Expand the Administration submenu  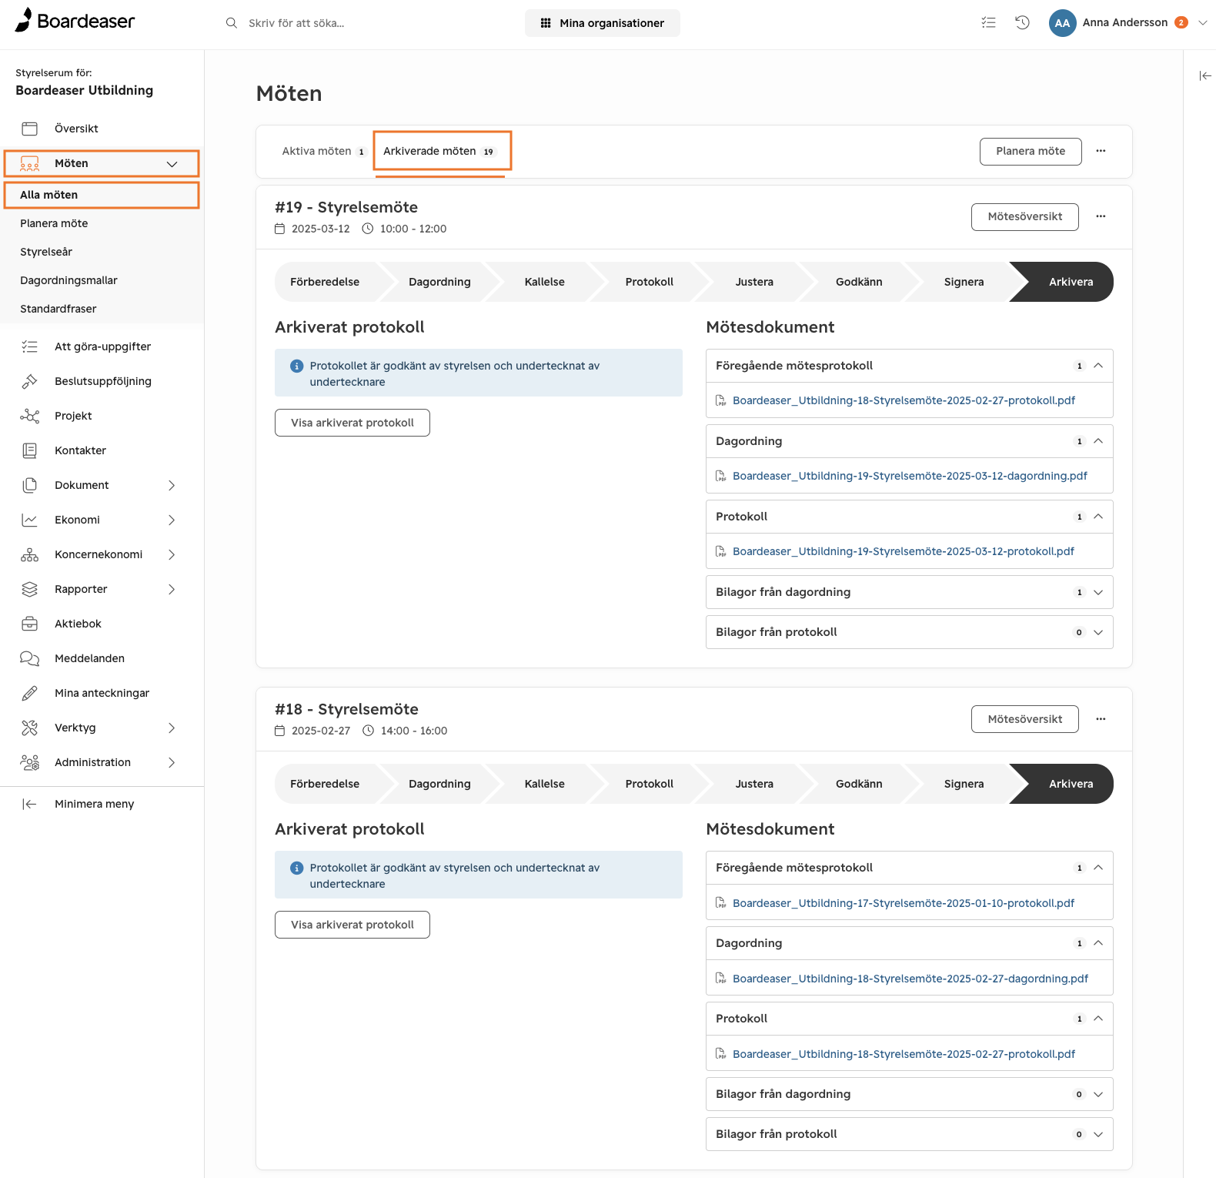point(172,762)
